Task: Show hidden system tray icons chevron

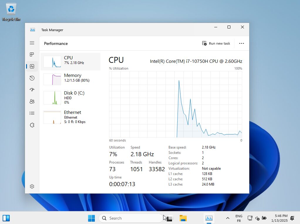Action: (x=228, y=218)
